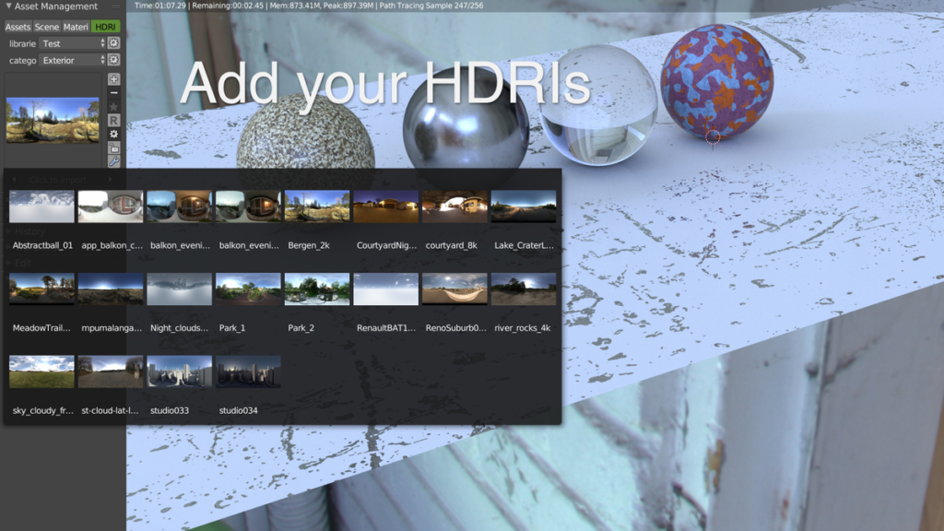Open the gear settings icon beside the preview

[x=114, y=135]
